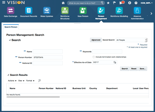Launch the Mass Updates icon

47,11
